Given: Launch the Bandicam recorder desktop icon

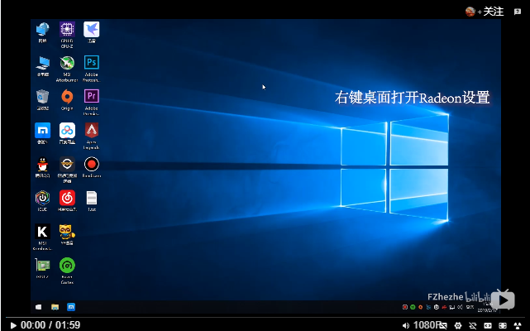Looking at the screenshot, I should pyautogui.click(x=91, y=167).
